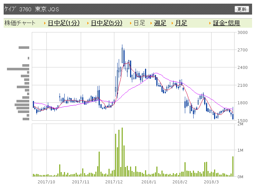The width and height of the screenshot is (255, 191).
Task: Open the 日中足(1分) intraday chart
Action: tap(64, 23)
